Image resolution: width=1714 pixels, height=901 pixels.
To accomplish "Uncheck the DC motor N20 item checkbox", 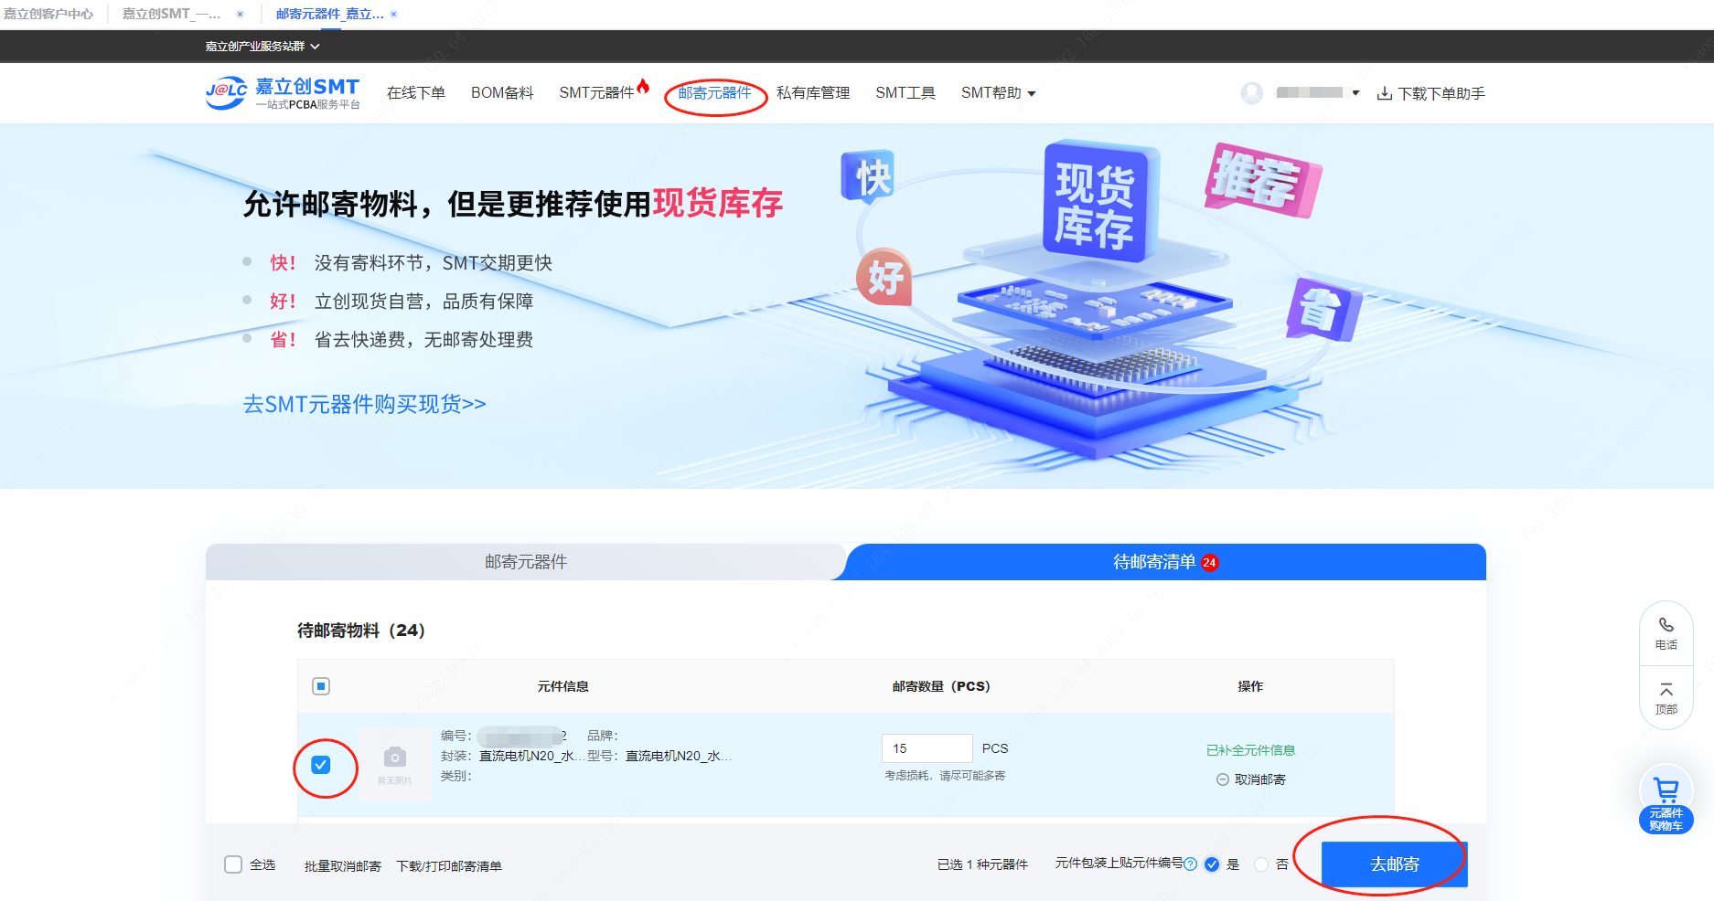I will coord(321,765).
